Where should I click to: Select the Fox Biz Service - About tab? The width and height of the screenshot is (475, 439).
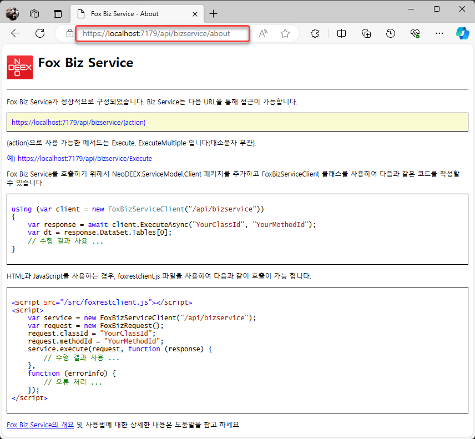[137, 14]
